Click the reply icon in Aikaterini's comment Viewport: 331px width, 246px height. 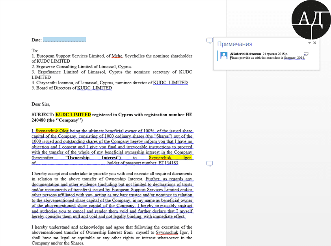click(306, 54)
